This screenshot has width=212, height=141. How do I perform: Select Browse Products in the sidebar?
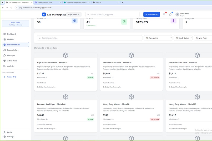pyautogui.click(x=16, y=45)
